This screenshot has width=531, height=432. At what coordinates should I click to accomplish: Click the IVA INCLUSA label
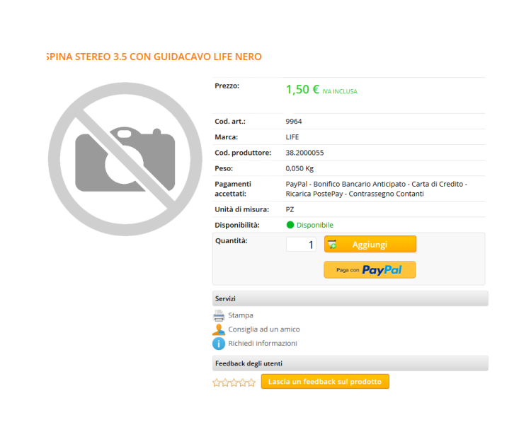(340, 92)
